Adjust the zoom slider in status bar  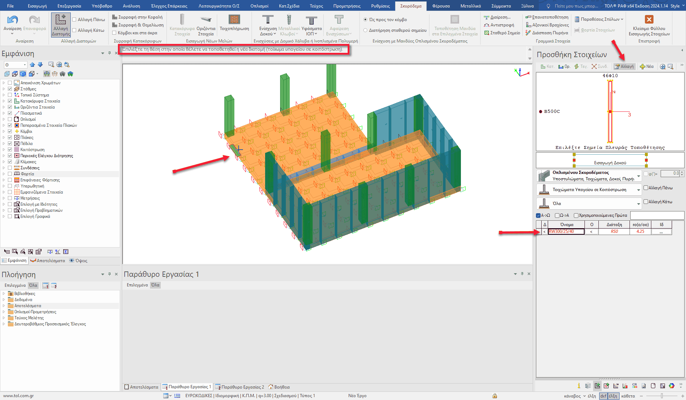[x=662, y=396]
